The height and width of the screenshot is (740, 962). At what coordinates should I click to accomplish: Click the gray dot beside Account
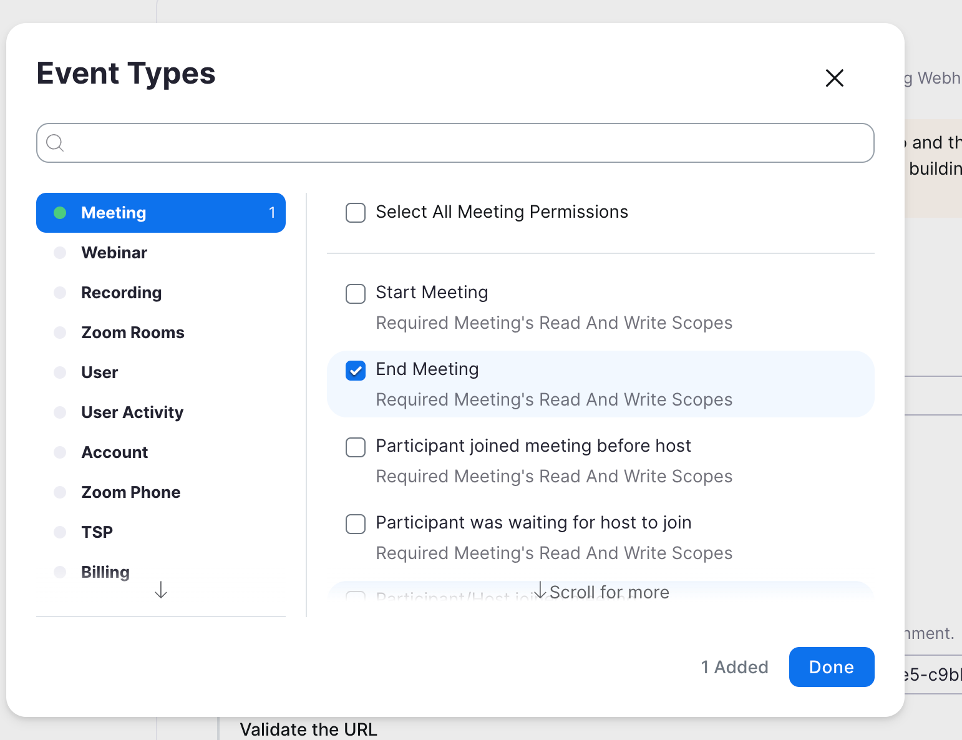[60, 452]
